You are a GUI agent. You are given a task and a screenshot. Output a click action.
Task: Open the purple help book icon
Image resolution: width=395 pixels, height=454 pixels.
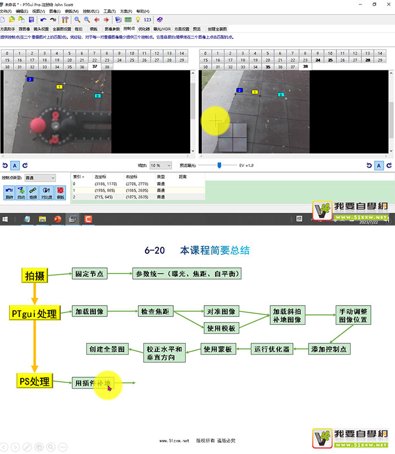[160, 20]
